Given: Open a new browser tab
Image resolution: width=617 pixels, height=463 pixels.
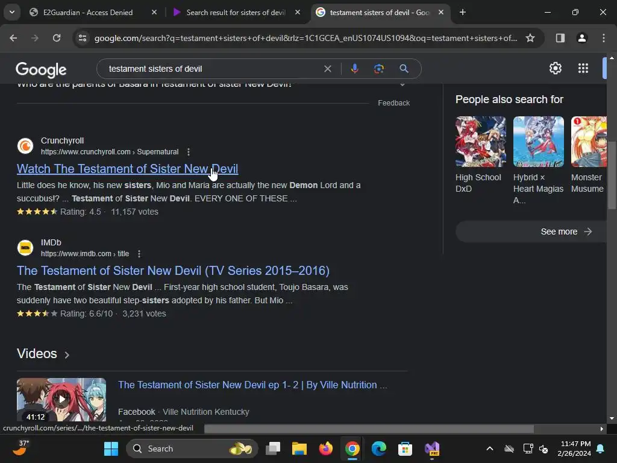Looking at the screenshot, I should (463, 13).
